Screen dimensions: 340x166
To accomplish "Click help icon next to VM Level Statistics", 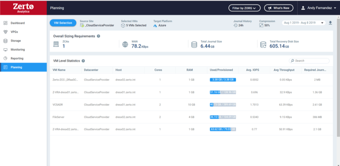I will [83, 61].
